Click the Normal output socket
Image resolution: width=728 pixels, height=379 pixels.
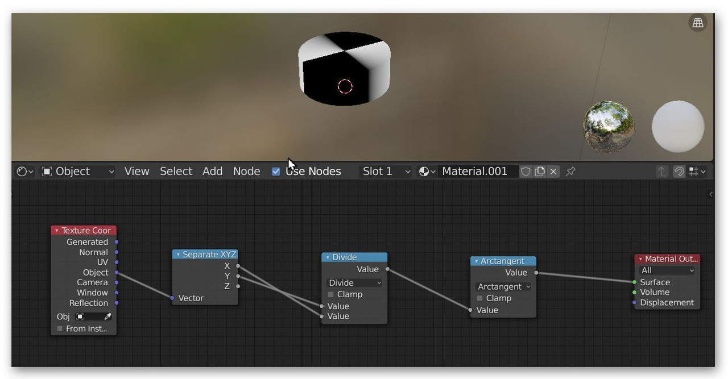click(117, 252)
